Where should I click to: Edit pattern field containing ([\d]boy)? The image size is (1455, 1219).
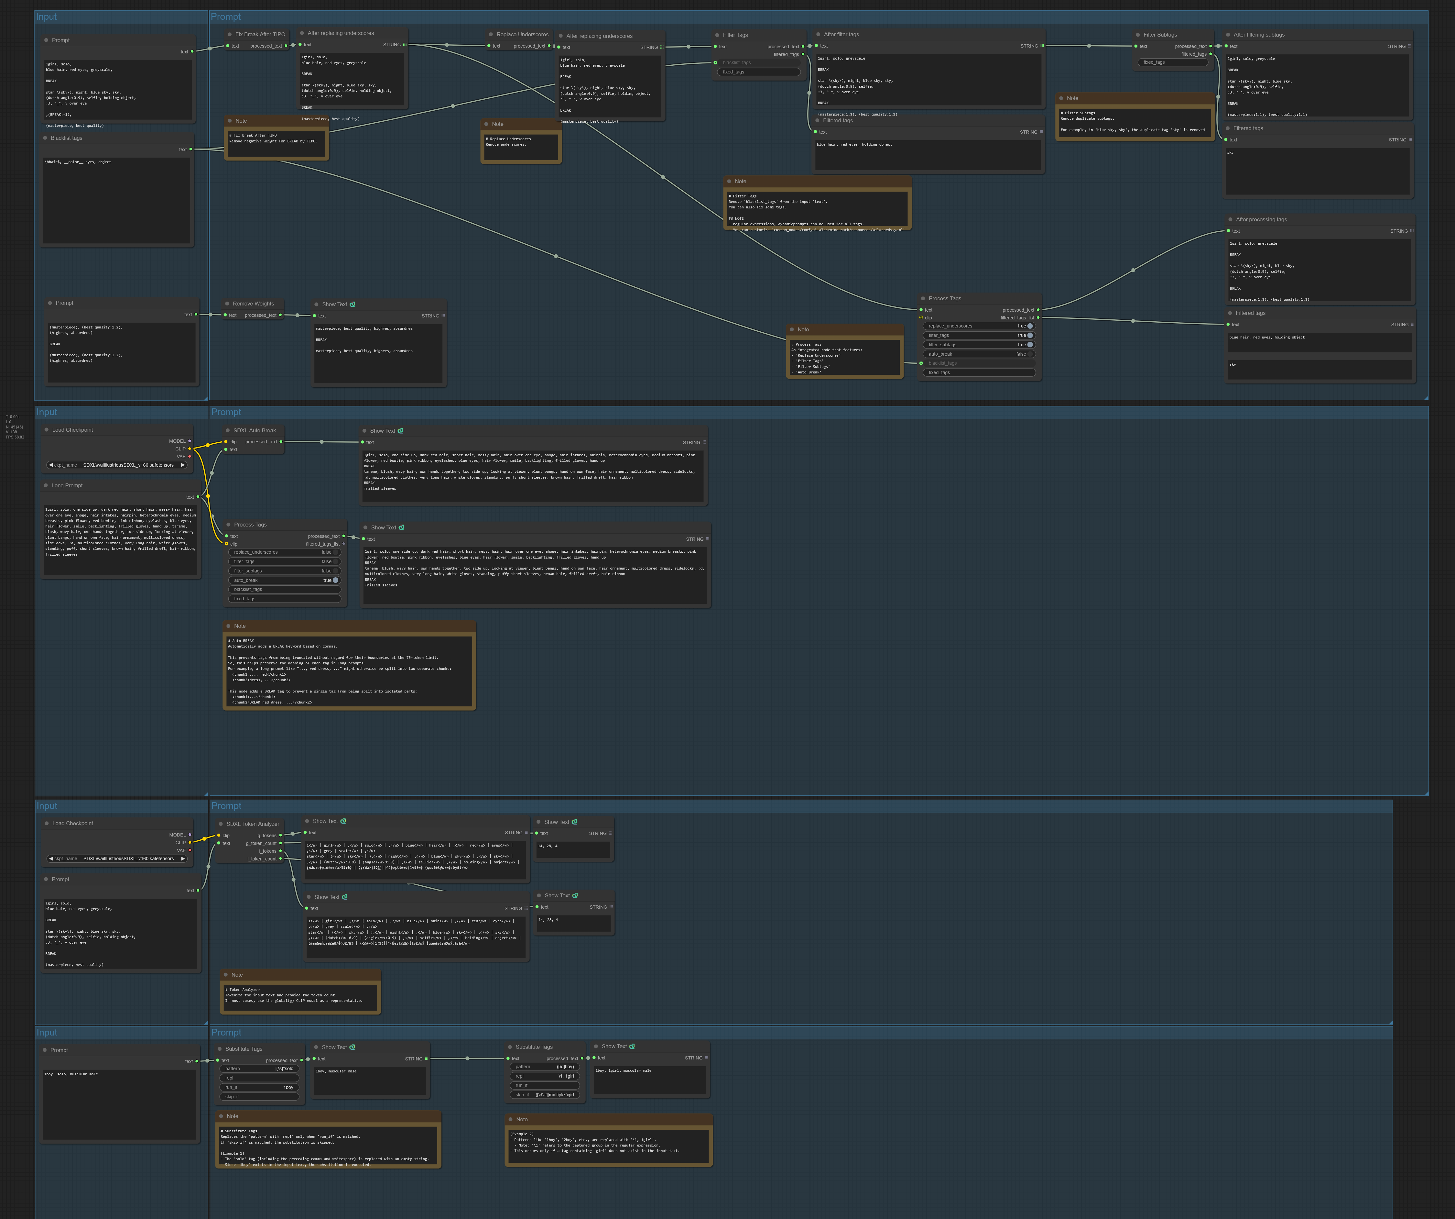pyautogui.click(x=545, y=1067)
